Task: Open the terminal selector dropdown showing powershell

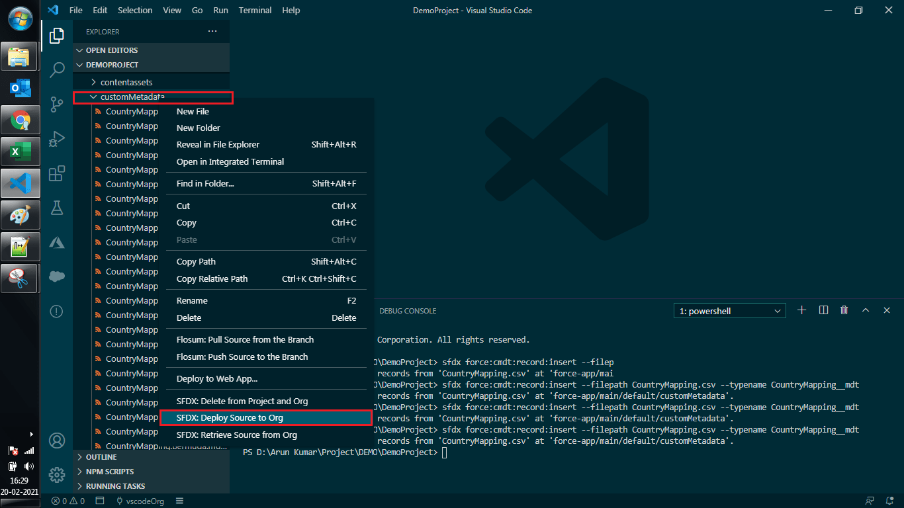Action: (x=730, y=311)
